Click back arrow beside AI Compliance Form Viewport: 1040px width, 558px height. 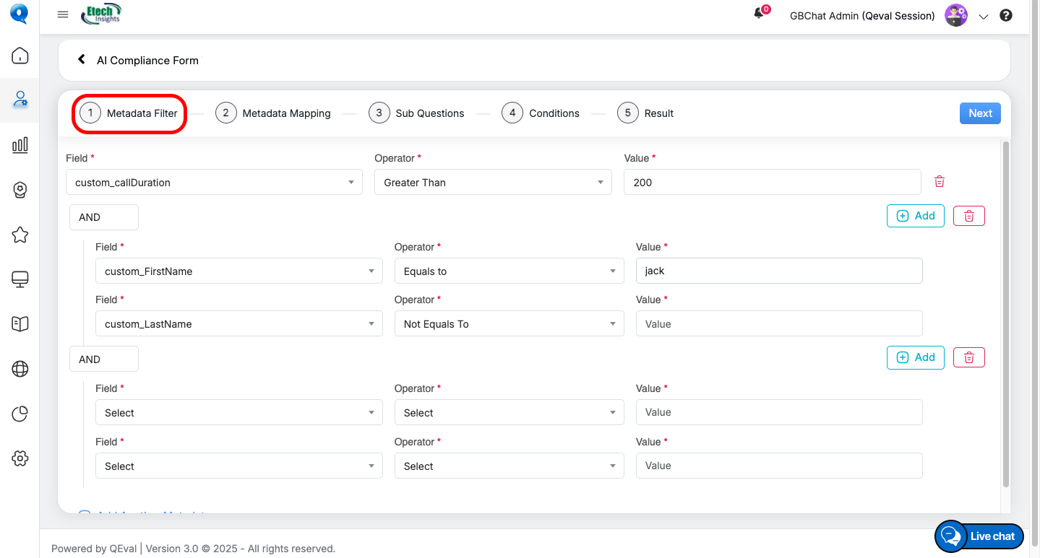pyautogui.click(x=82, y=60)
